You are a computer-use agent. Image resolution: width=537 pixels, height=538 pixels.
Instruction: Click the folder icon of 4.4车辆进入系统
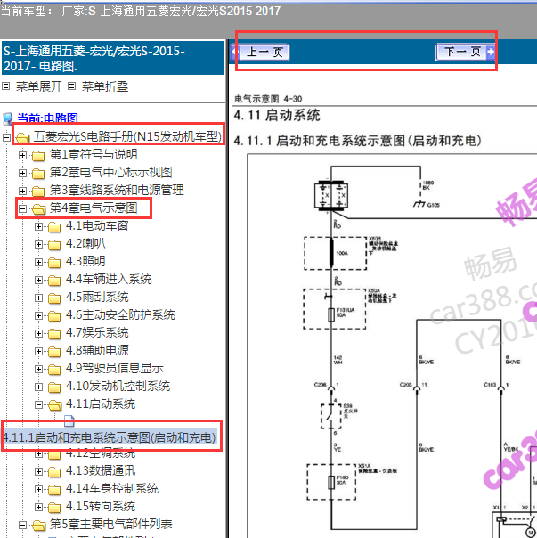(54, 281)
